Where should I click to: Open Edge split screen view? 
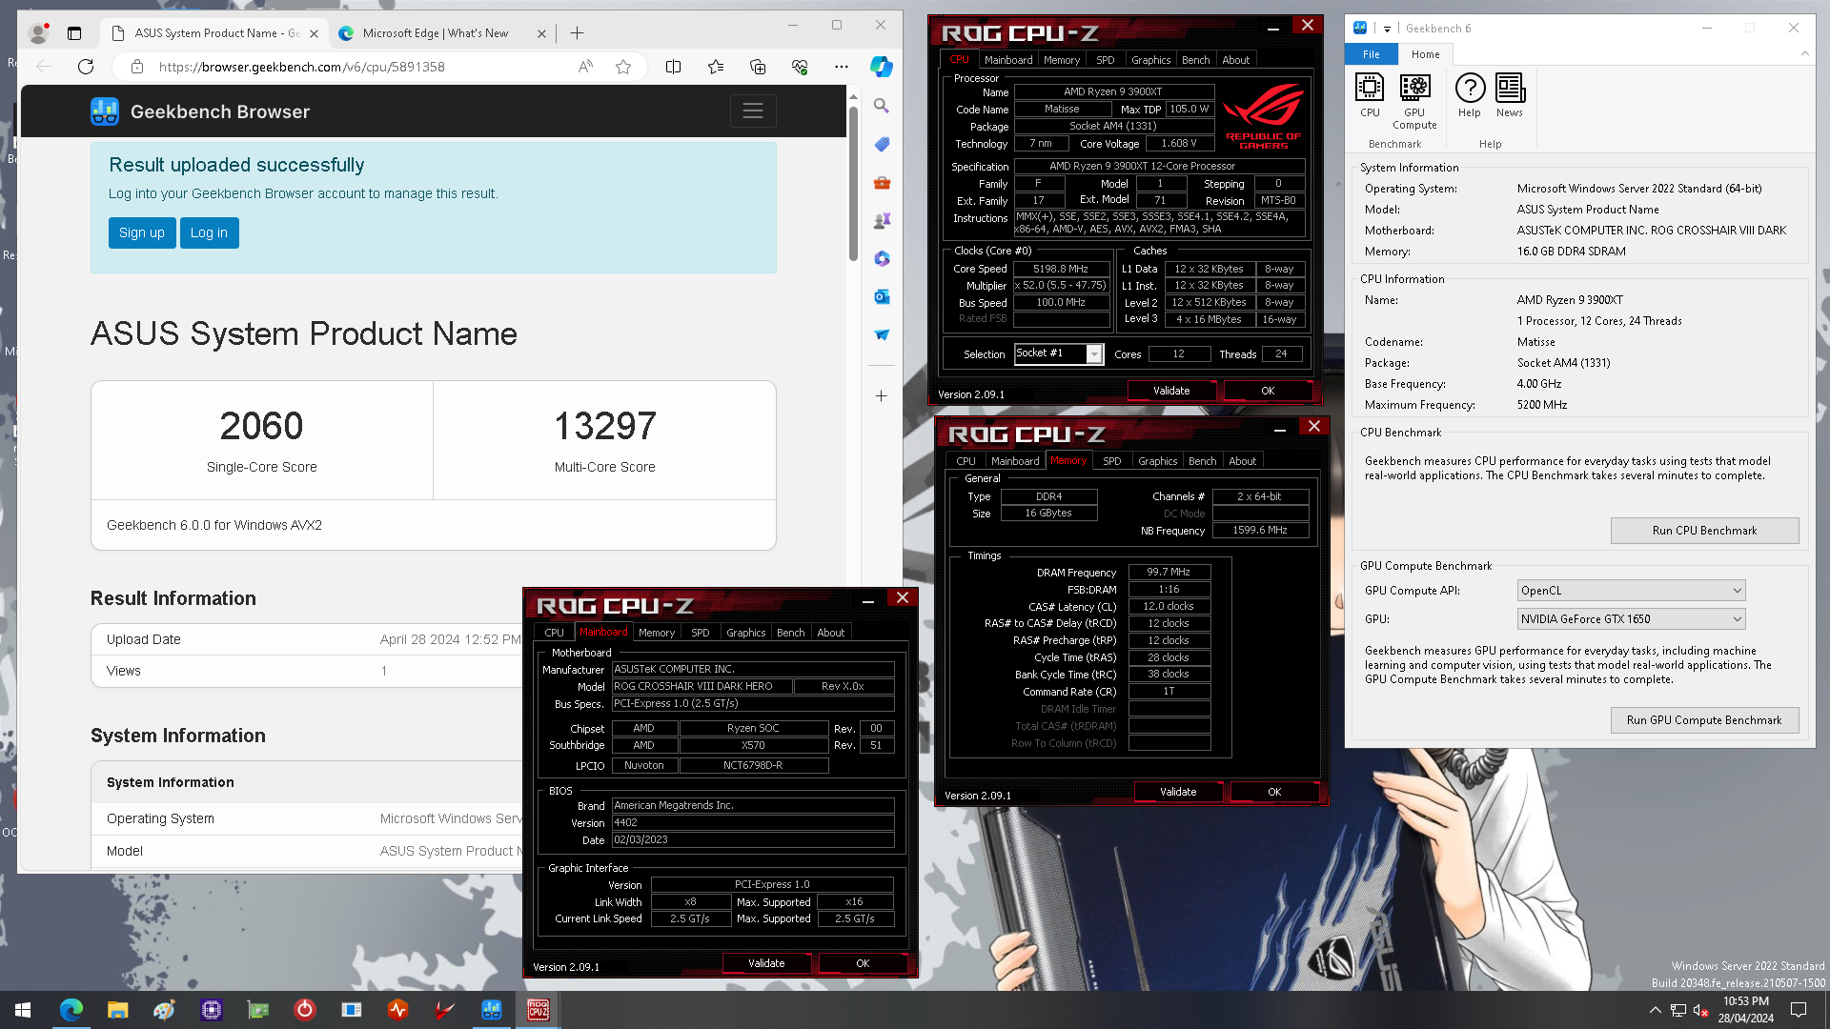pyautogui.click(x=673, y=67)
